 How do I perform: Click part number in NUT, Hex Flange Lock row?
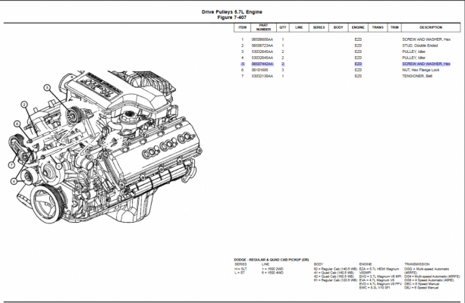(258, 70)
